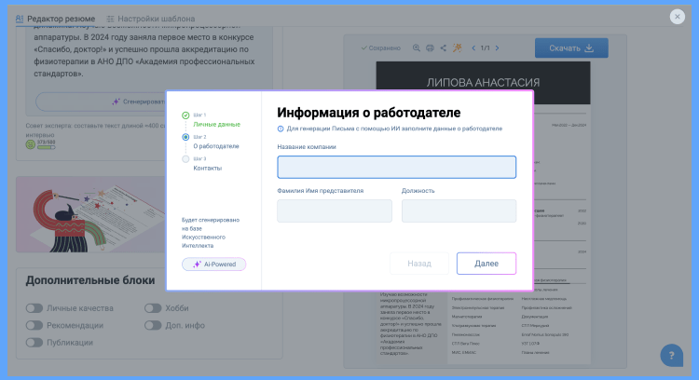
Task: Open the Настройки шаблона tab
Action: tap(151, 19)
